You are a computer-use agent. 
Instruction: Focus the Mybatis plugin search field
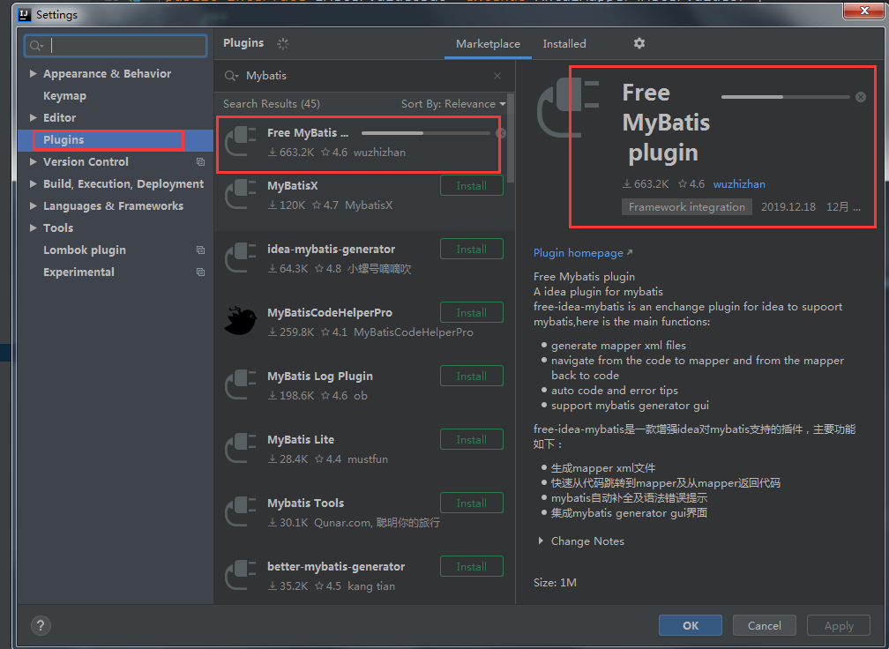362,76
